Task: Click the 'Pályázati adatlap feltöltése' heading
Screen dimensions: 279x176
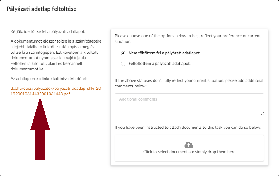Action: 41,9
